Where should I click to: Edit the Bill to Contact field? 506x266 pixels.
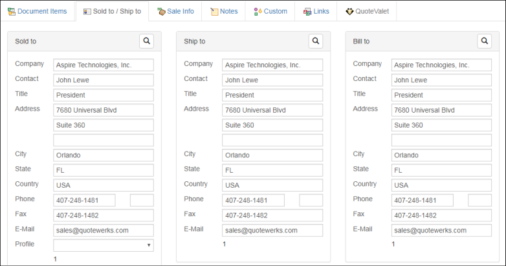pyautogui.click(x=441, y=80)
